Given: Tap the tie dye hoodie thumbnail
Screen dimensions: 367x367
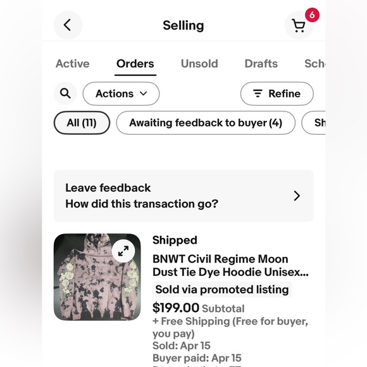Looking at the screenshot, I should 97,277.
